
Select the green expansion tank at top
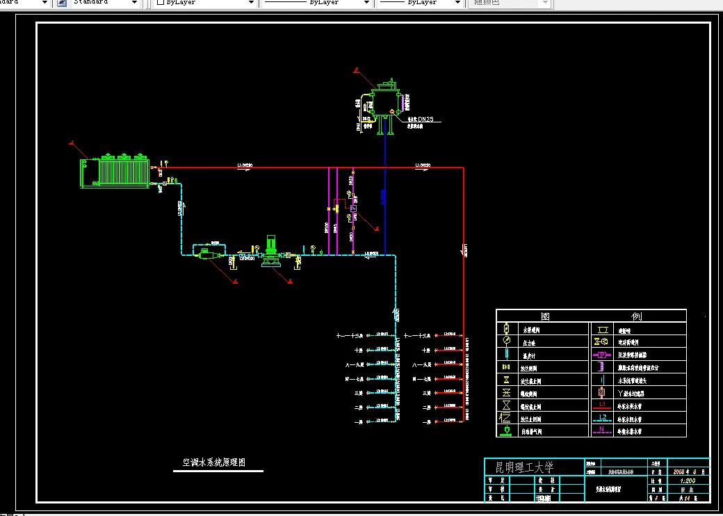(385, 105)
